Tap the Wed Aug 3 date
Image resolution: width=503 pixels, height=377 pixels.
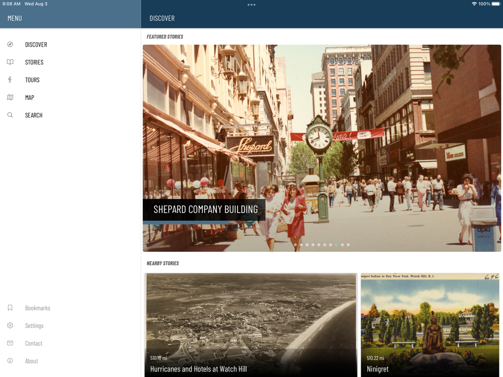pos(36,4)
